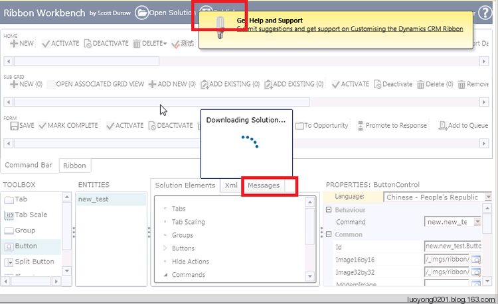The height and width of the screenshot is (304, 498).
Task: Click ACTIVATE in the HOME ribbon row
Action: pyautogui.click(x=60, y=44)
